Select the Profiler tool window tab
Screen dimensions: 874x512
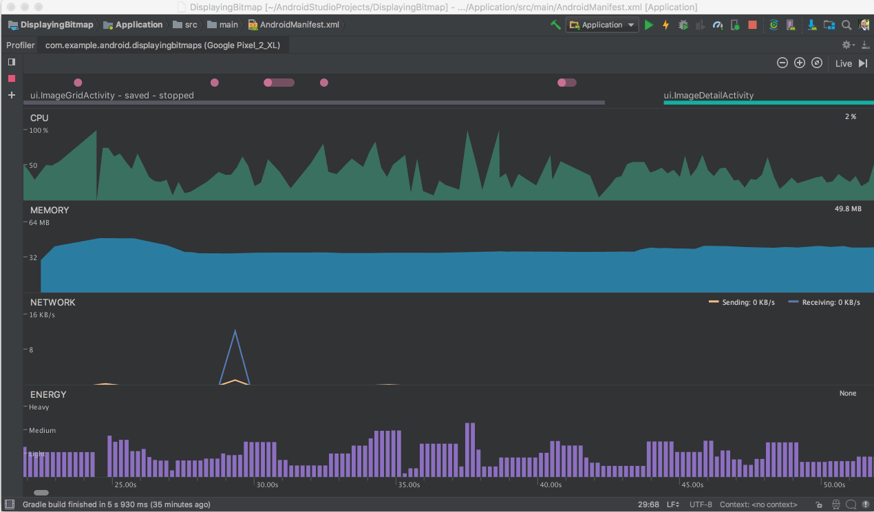click(x=21, y=45)
